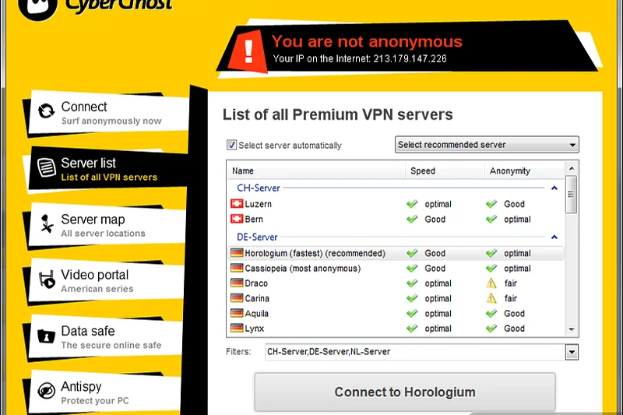The height and width of the screenshot is (415, 623).
Task: Click the server list scroll up arrow
Action: coord(572,169)
